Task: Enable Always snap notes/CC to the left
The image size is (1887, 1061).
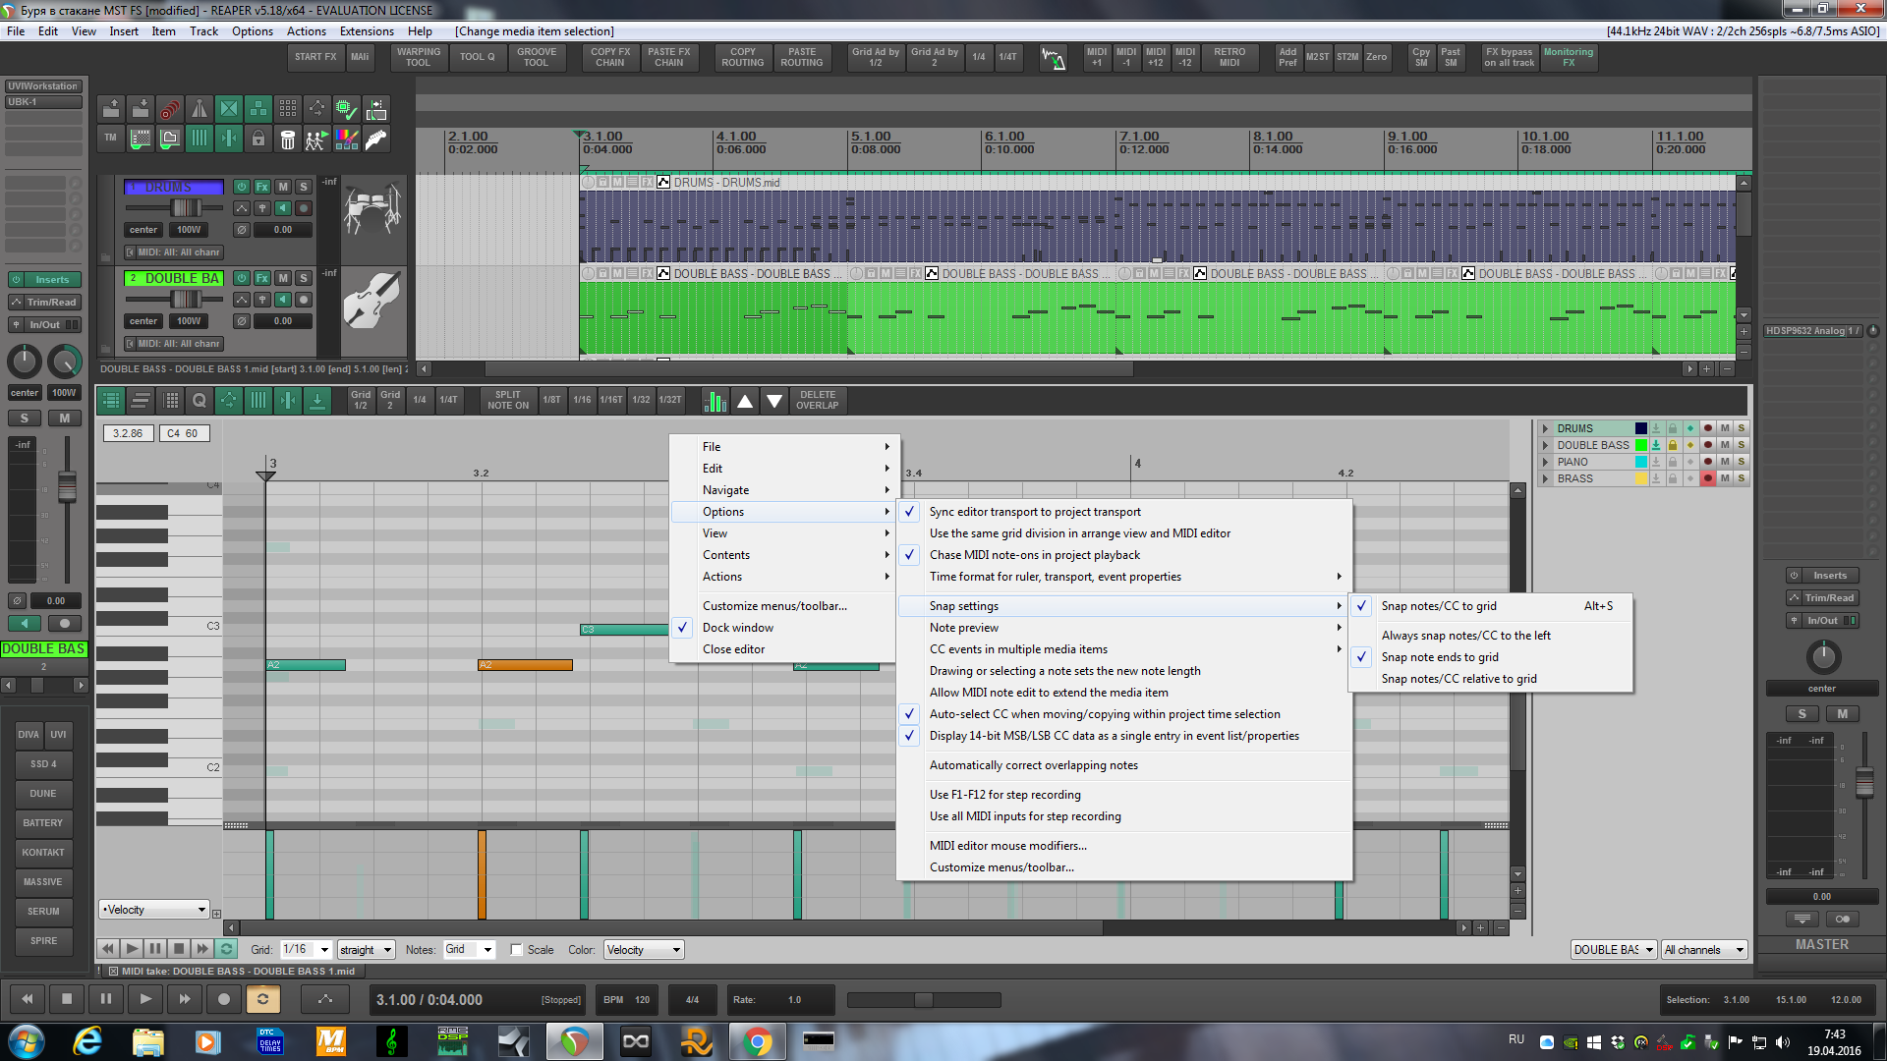Action: 1465,636
